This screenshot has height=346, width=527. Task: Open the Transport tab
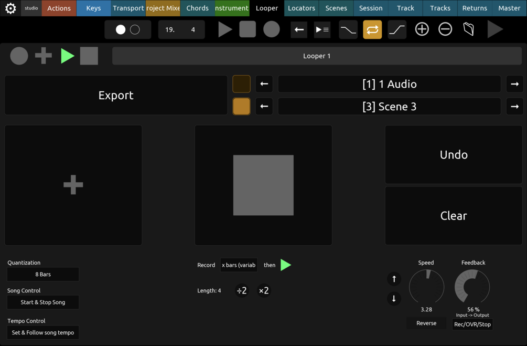[128, 8]
